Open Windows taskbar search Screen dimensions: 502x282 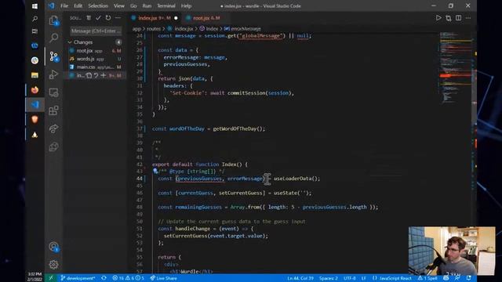(x=35, y=19)
